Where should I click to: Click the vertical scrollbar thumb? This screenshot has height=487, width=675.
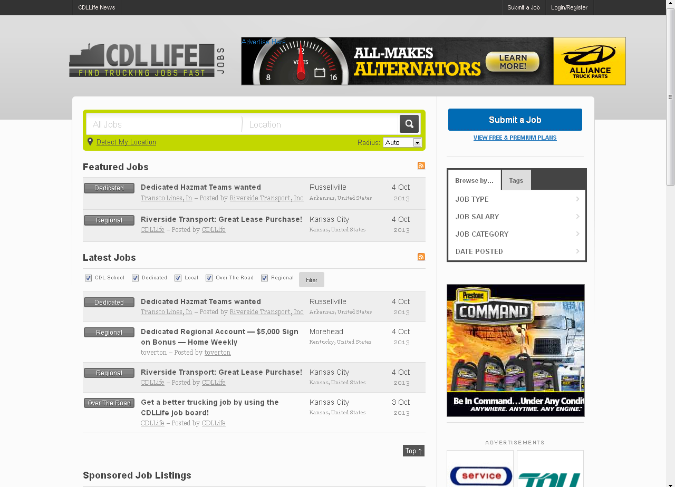click(x=671, y=96)
